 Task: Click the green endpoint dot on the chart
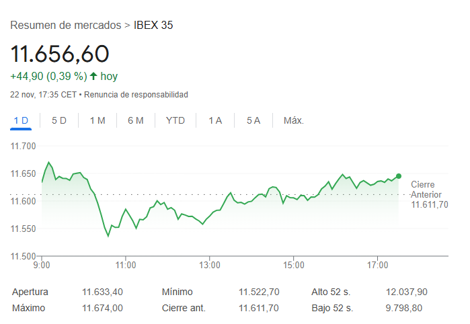click(399, 176)
